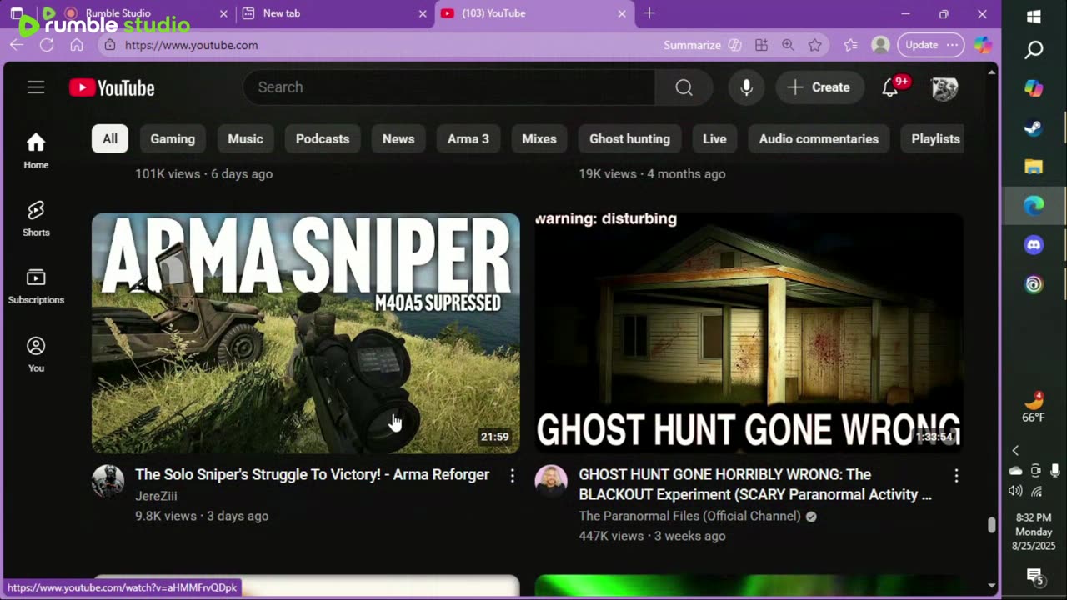Image resolution: width=1067 pixels, height=600 pixels.
Task: Close the YouTube browser tab
Action: 622,13
